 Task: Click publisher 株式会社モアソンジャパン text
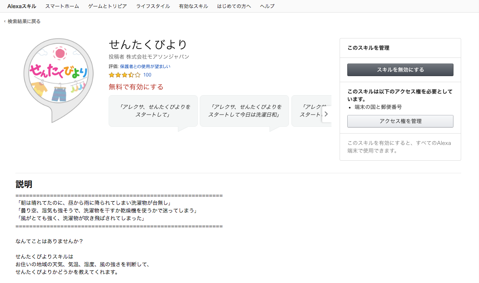[x=158, y=57]
